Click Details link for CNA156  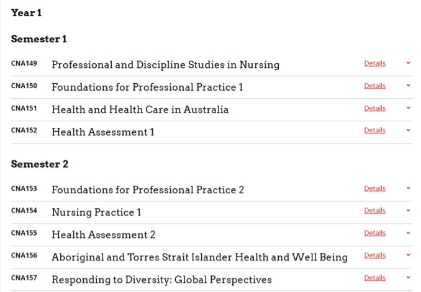[374, 255]
